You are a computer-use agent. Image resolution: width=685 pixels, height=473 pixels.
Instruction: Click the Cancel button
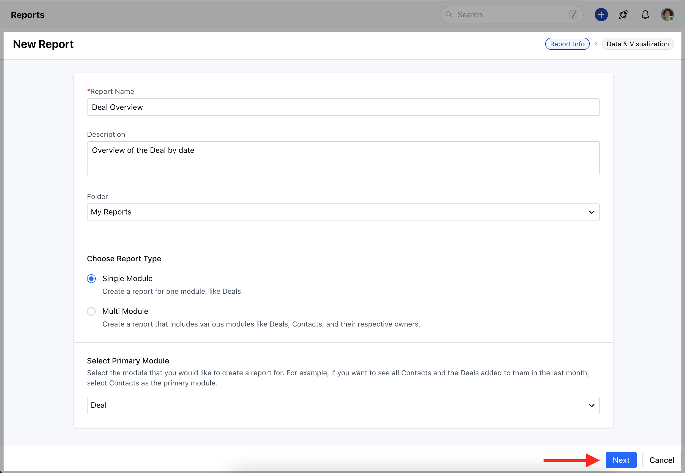point(662,460)
